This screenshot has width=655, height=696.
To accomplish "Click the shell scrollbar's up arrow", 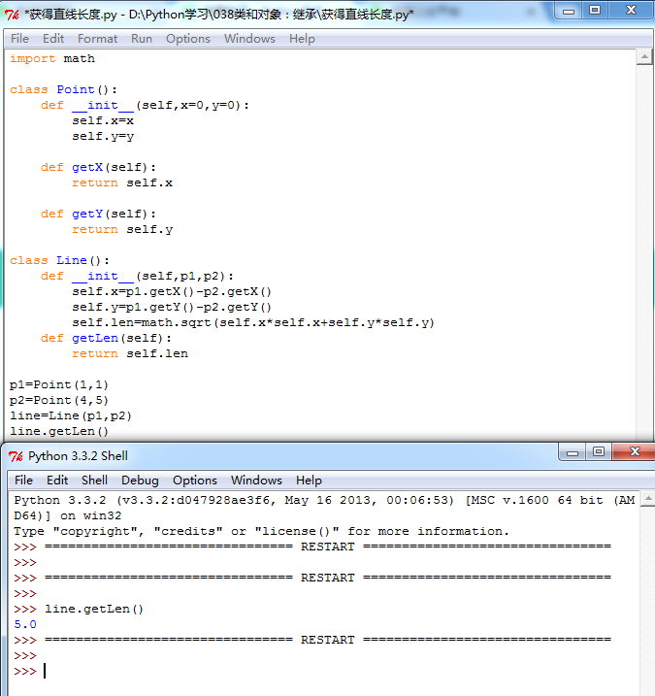I will coord(646,499).
